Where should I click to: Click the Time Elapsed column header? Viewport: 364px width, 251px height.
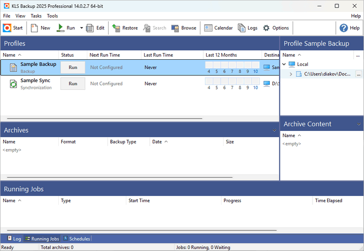[x=338, y=201]
